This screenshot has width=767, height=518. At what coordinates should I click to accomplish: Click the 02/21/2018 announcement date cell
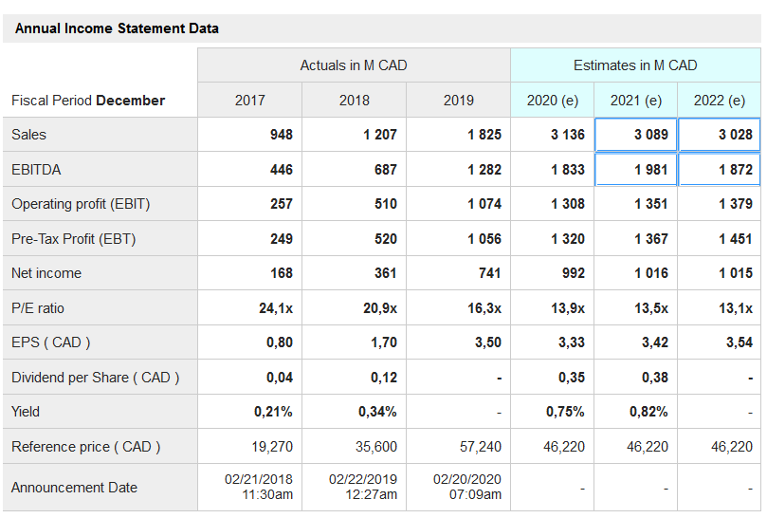[258, 488]
